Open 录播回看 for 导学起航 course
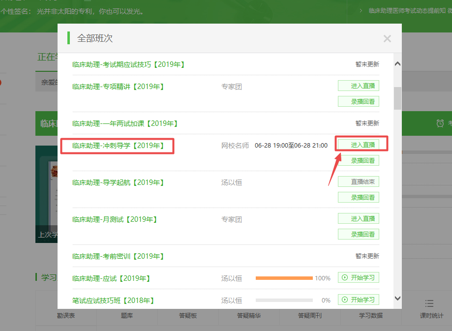 tap(359, 197)
